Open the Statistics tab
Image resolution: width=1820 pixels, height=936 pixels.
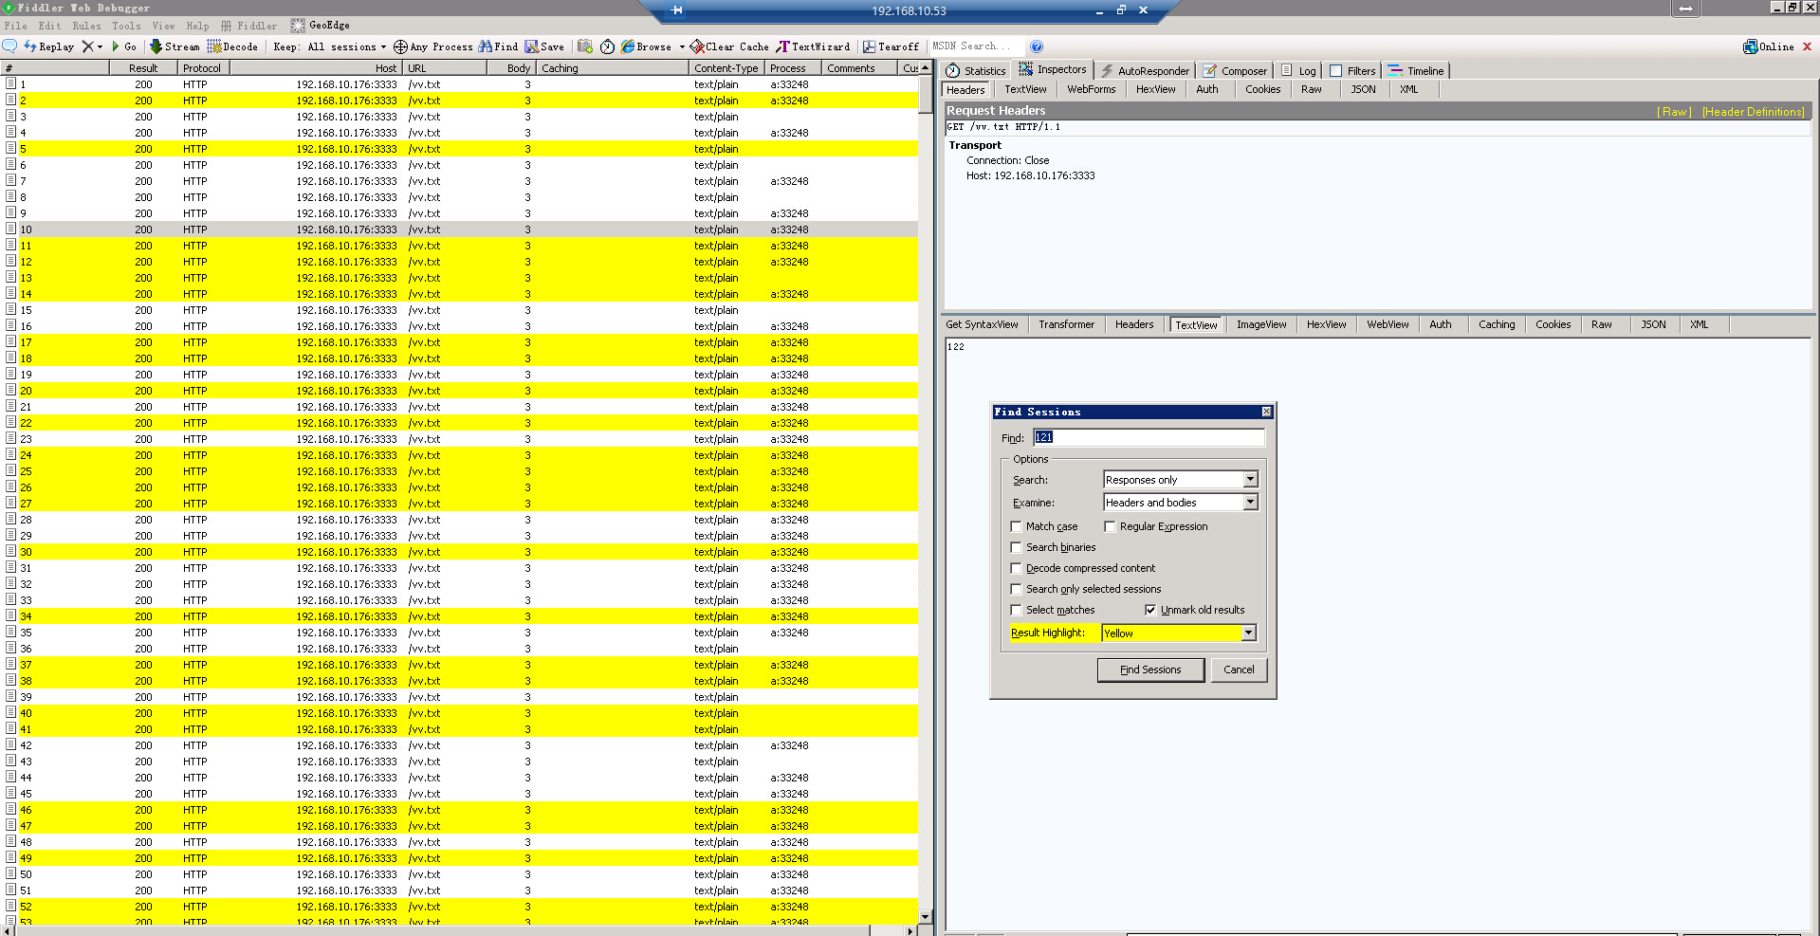[x=976, y=71]
